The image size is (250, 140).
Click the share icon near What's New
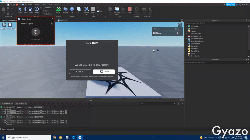[x=240, y=4]
